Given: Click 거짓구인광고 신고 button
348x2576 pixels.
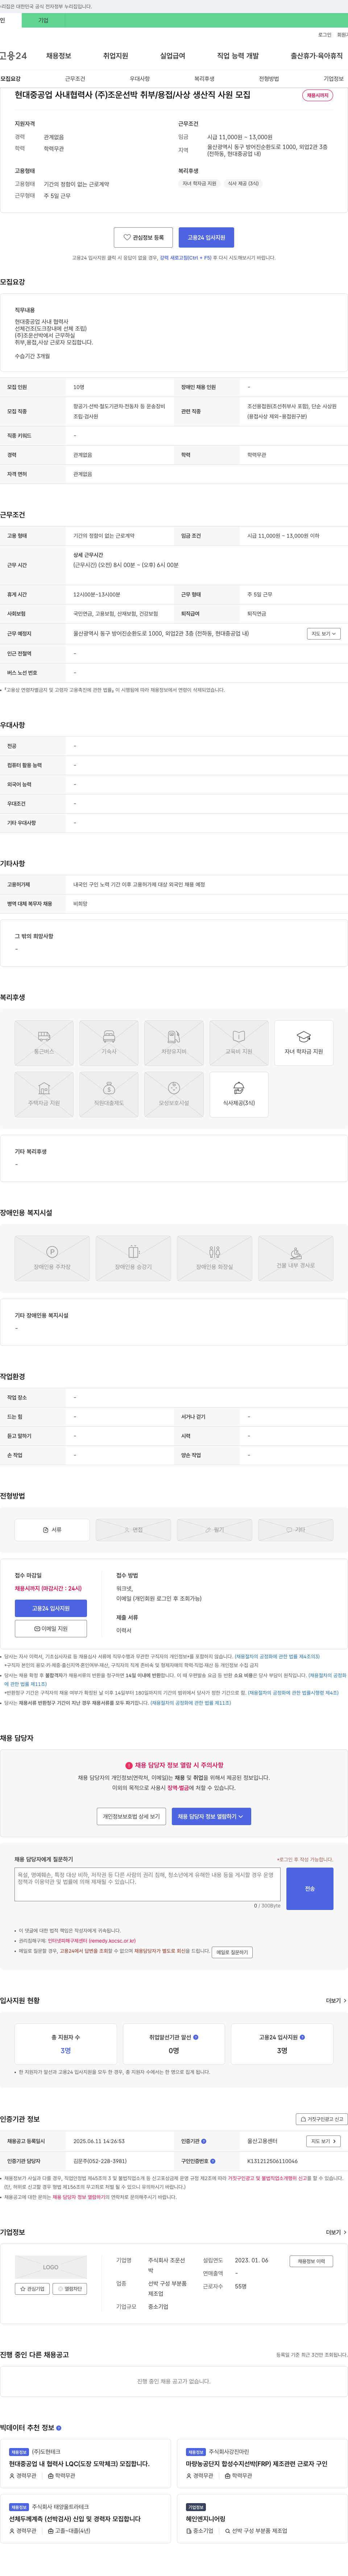Looking at the screenshot, I should click(321, 2119).
